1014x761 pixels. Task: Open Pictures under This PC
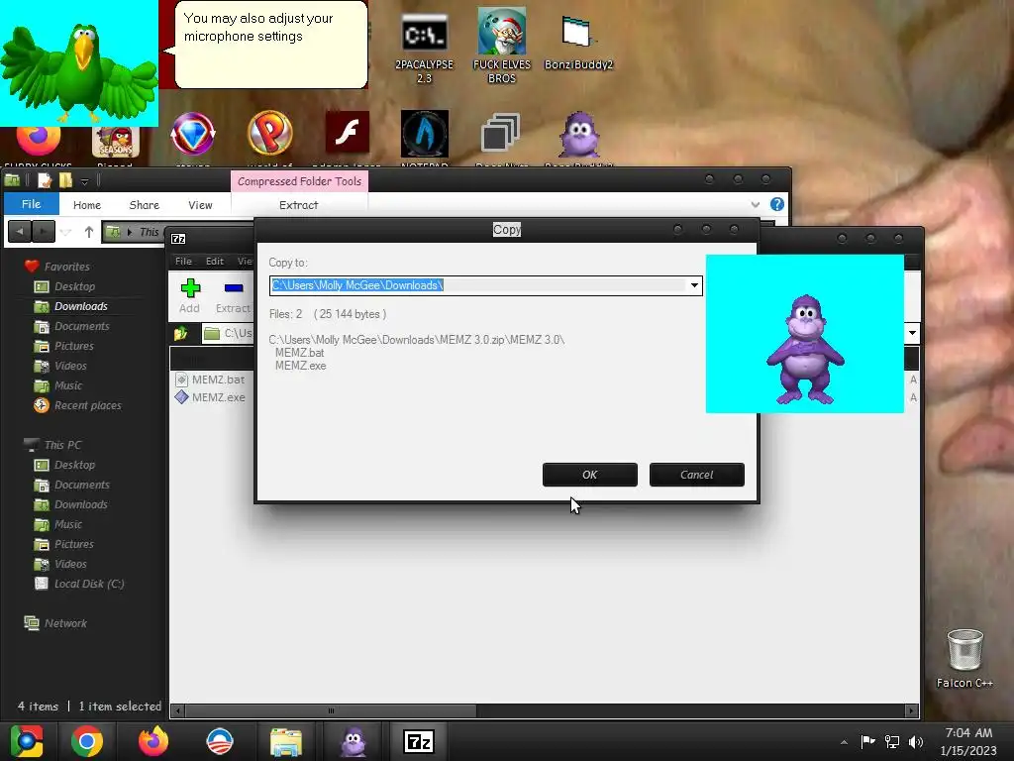tap(64, 544)
